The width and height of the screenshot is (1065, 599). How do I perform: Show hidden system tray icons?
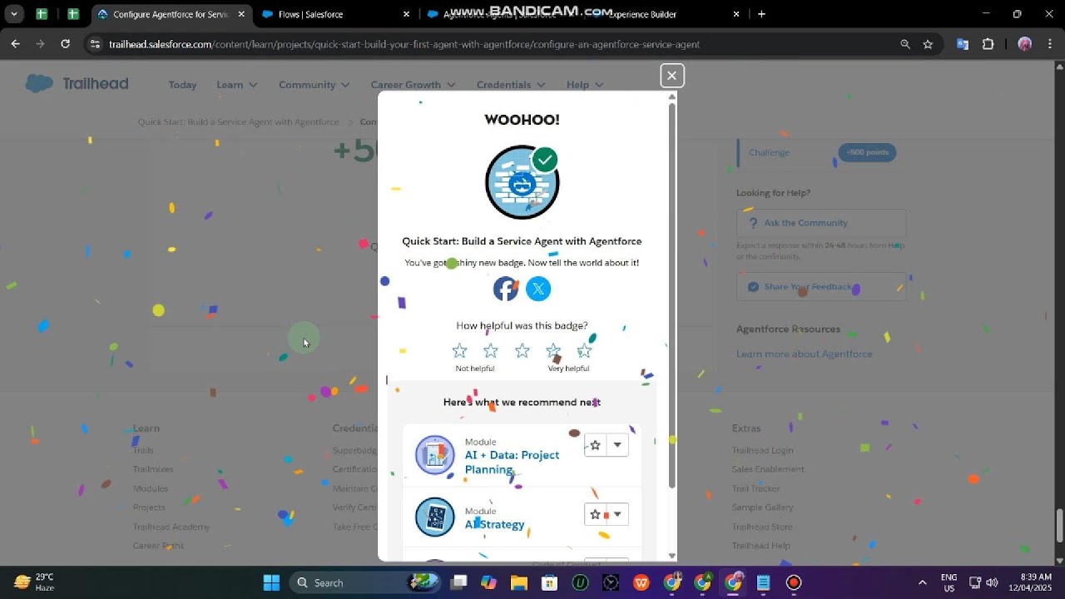click(922, 582)
